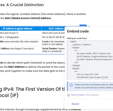Click the info circle icon in notice

(71, 85)
